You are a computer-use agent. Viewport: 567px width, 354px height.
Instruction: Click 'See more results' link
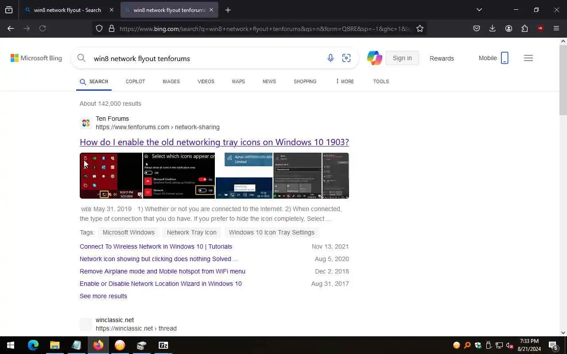(103, 296)
